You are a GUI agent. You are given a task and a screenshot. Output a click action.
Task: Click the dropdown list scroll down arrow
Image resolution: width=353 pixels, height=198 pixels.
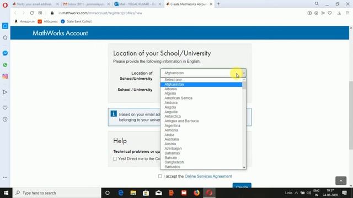[x=244, y=167]
